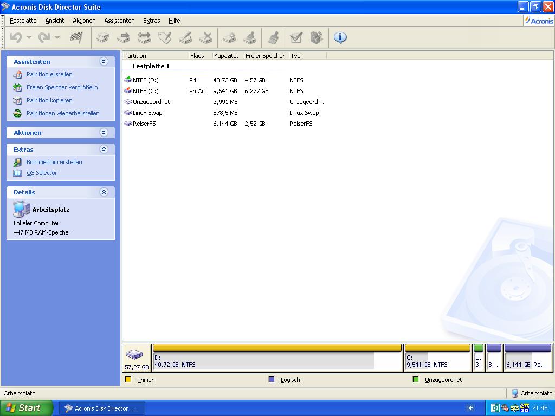555x416 pixels.
Task: Click the Windows Start button
Action: click(x=26, y=408)
